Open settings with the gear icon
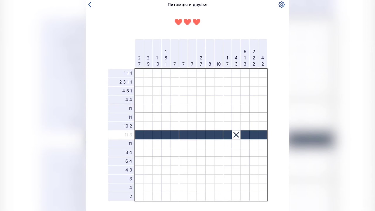 282,5
